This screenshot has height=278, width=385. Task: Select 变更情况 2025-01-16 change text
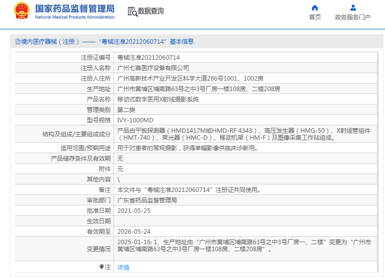click(244, 246)
